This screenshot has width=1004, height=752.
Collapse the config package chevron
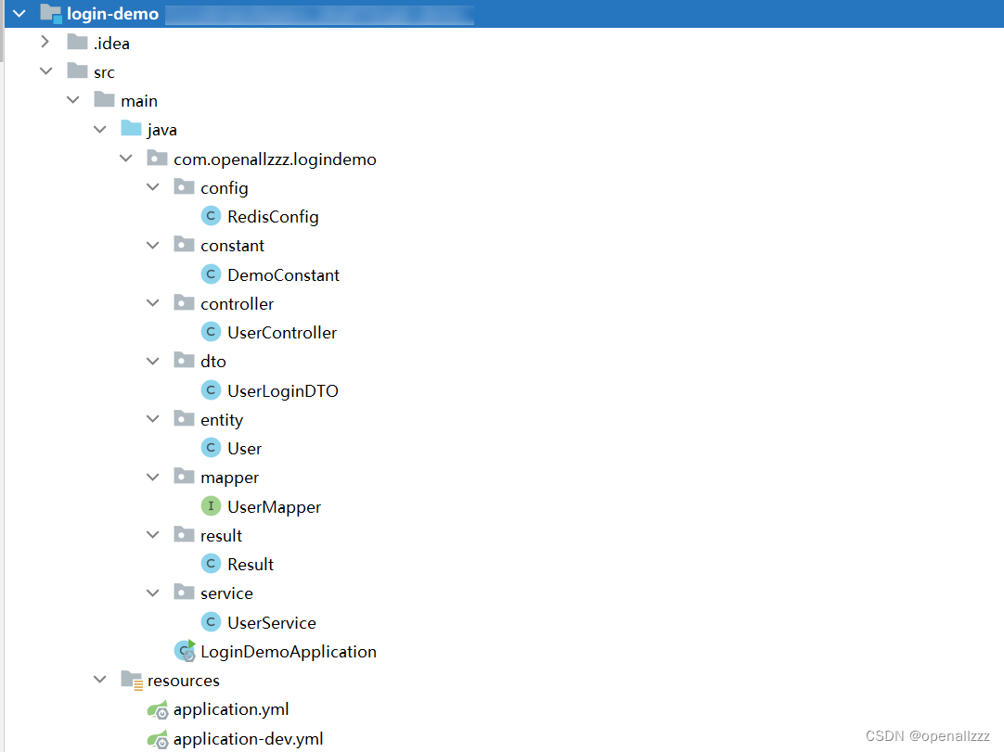(x=153, y=187)
